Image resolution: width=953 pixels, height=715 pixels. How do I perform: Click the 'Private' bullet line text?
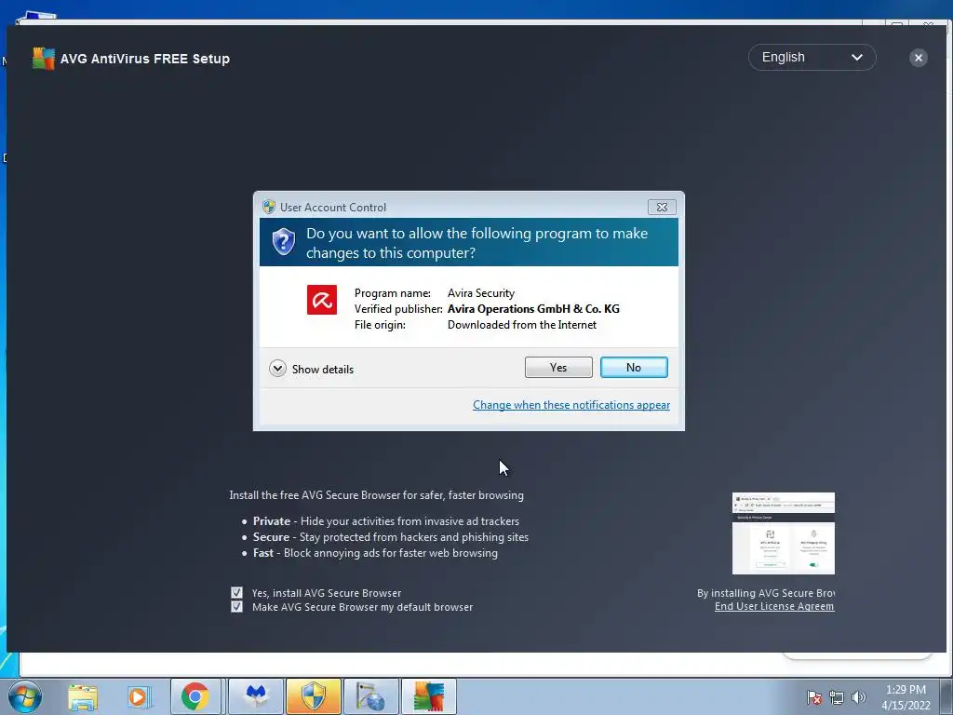[386, 521]
